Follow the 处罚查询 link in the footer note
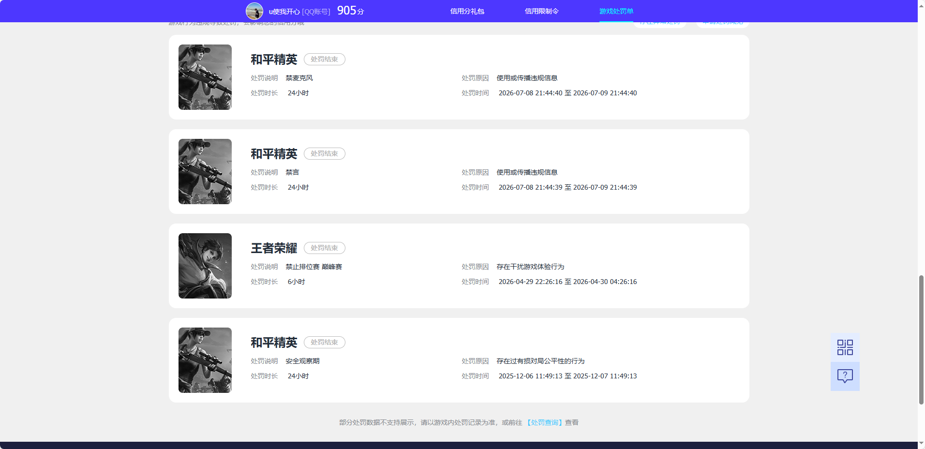The image size is (925, 449). tap(544, 422)
